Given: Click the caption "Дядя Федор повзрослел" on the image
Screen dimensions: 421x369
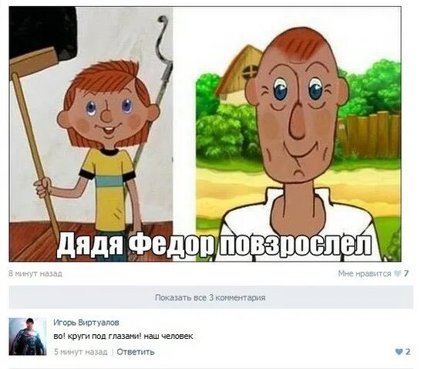Looking at the screenshot, I should click(214, 245).
